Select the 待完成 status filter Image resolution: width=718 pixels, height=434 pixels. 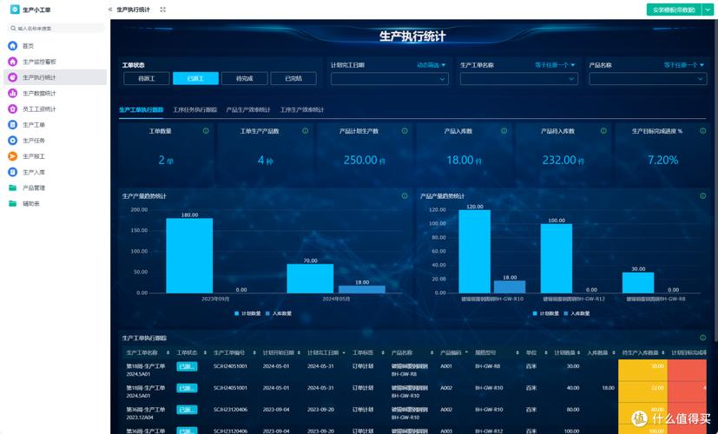(245, 78)
